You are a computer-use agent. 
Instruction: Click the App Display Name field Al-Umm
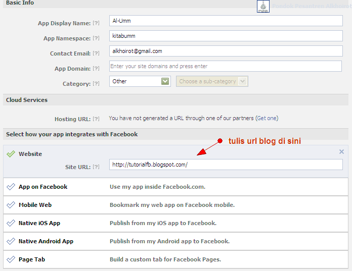click(x=226, y=21)
